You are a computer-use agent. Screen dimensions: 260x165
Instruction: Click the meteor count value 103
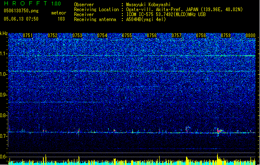tap(61, 19)
